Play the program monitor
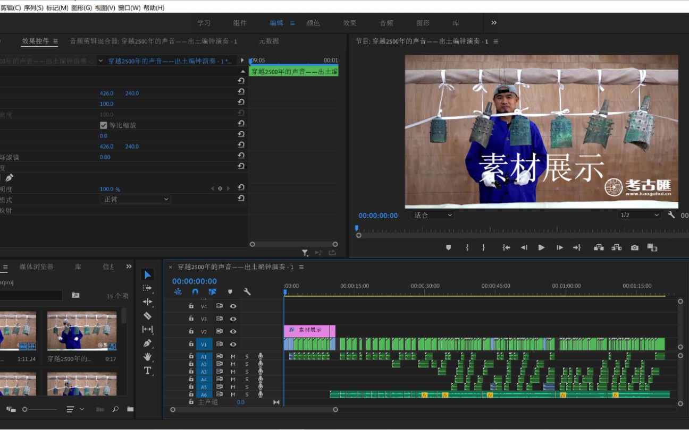Viewport: 689px width, 430px height. [541, 247]
